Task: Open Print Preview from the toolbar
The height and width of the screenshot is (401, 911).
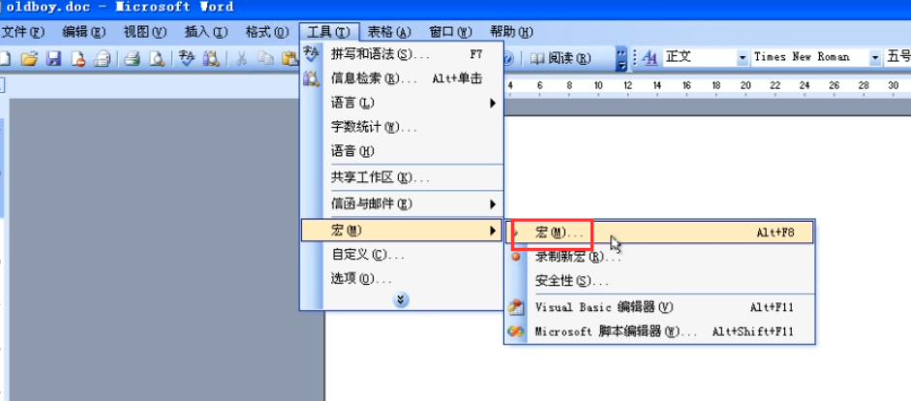Action: click(157, 58)
